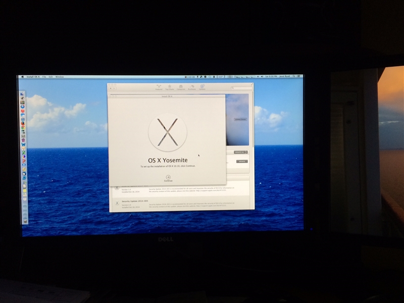Viewport: 404px width, 303px height.
Task: Open Updates tab in App Store
Action: (203, 87)
